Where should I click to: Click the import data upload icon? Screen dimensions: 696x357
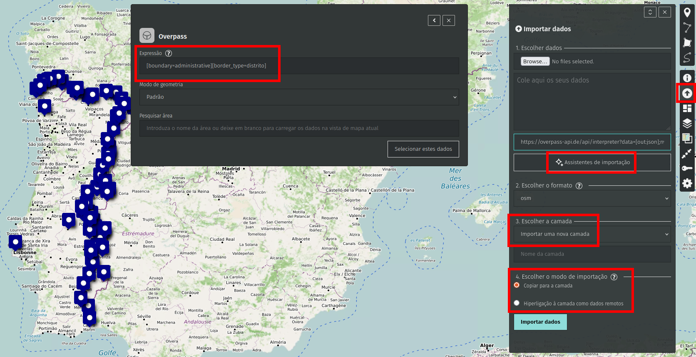[x=687, y=93]
